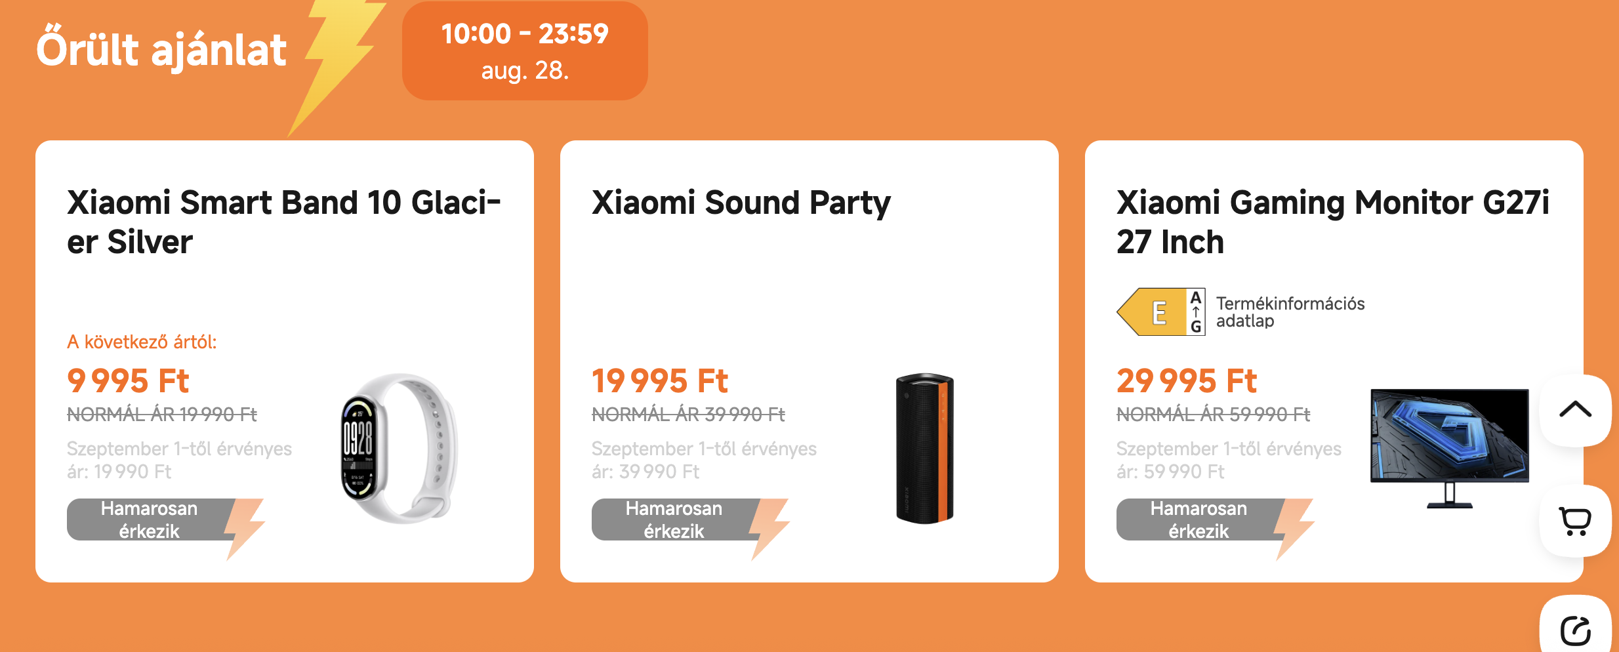The height and width of the screenshot is (652, 1619).
Task: Click the gaming monitor product image
Action: [1450, 449]
